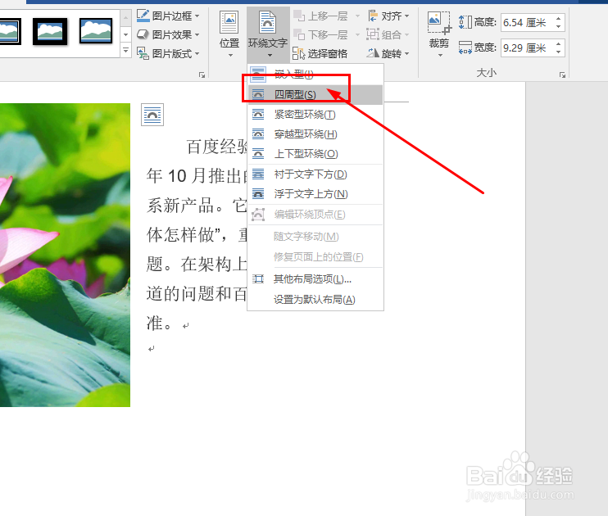
Task: Open 其他布局选项 more layout options
Action: coord(315,279)
